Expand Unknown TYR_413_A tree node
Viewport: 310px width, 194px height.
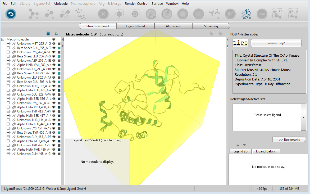click(8, 111)
